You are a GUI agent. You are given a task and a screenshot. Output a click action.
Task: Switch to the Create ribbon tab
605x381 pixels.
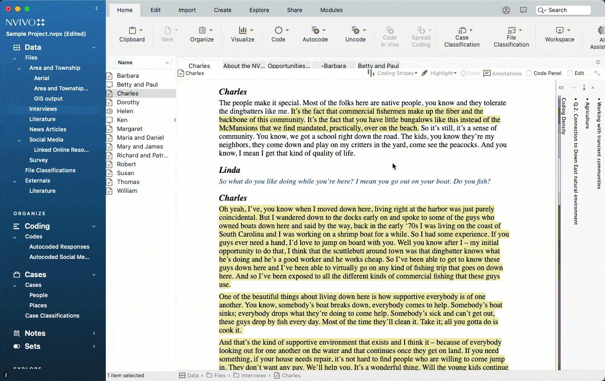pos(222,10)
